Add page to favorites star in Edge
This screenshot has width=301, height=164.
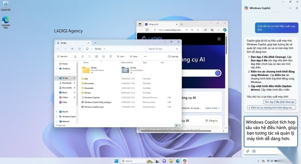point(198,30)
